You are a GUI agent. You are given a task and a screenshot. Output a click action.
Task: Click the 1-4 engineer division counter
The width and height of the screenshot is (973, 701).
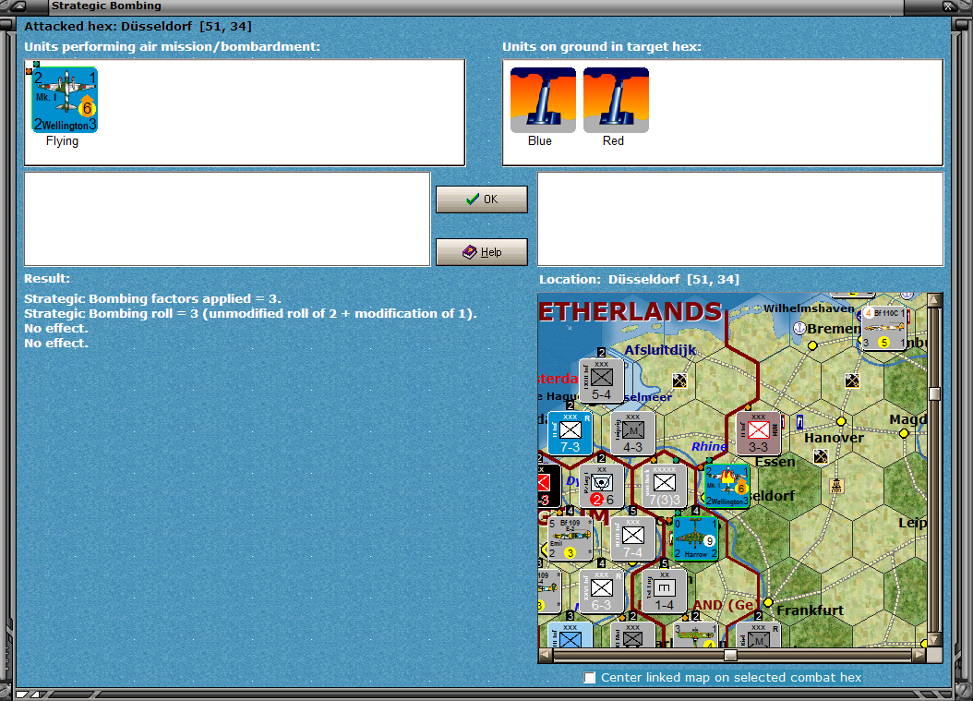pyautogui.click(x=664, y=590)
